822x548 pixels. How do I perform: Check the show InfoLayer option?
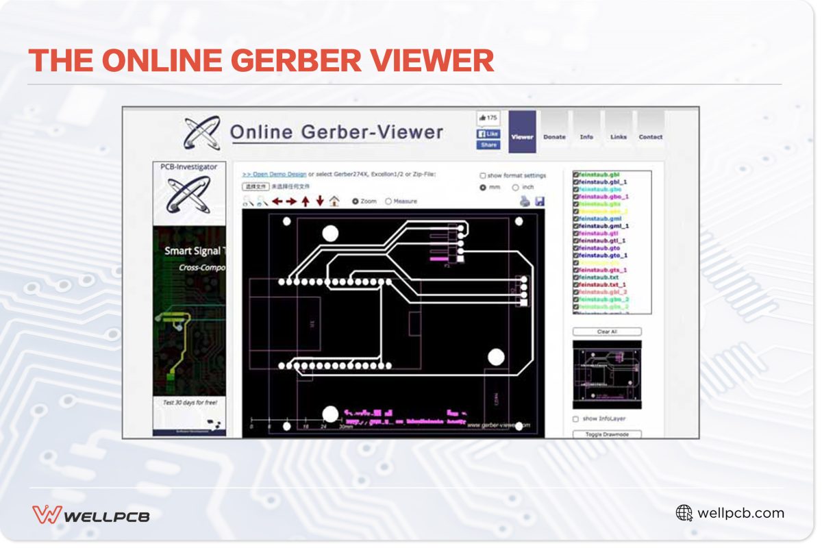click(x=574, y=419)
